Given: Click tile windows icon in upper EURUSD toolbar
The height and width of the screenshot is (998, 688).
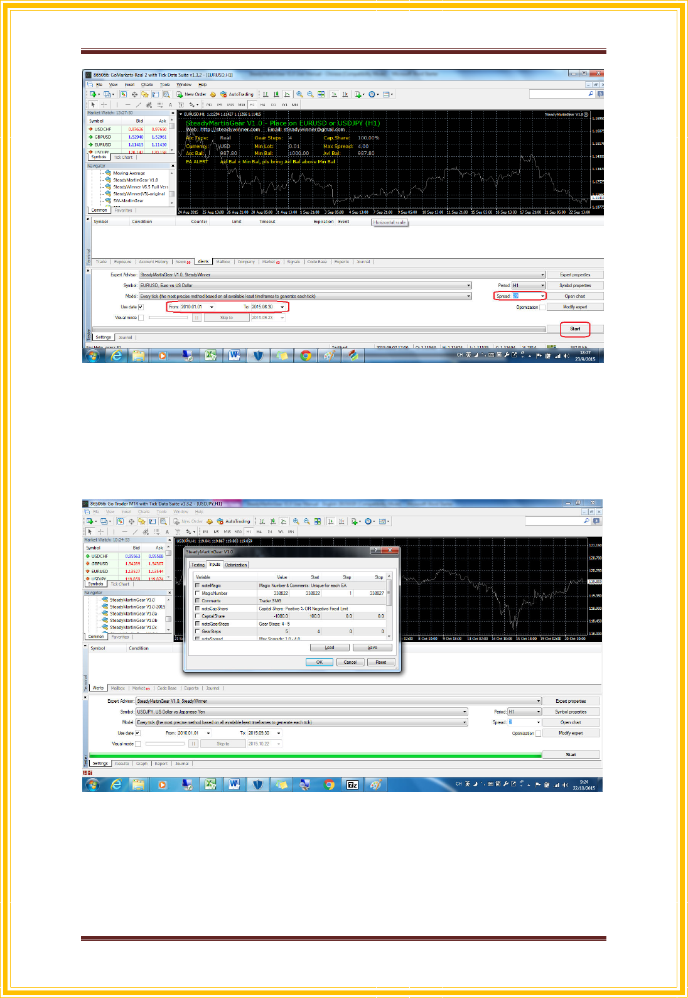Looking at the screenshot, I should click(x=321, y=94).
